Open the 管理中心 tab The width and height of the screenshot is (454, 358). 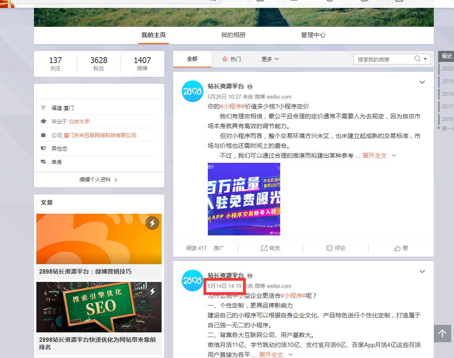[x=313, y=35]
